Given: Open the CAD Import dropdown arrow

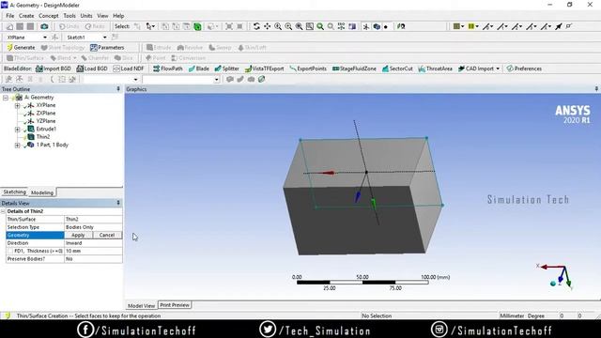Looking at the screenshot, I should pyautogui.click(x=498, y=69).
